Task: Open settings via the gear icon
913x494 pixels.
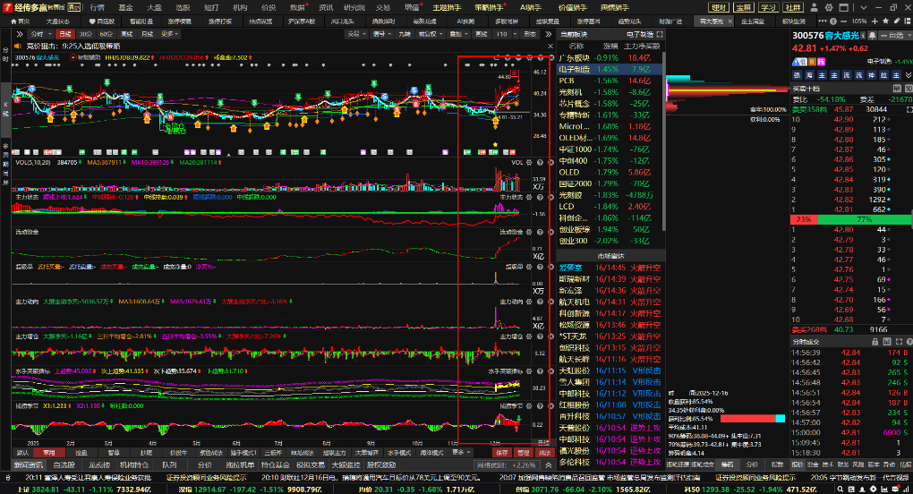Action: [829, 7]
